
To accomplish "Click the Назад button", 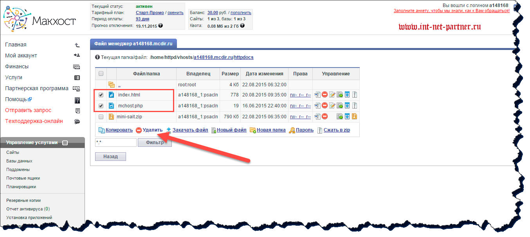I will tap(110, 157).
